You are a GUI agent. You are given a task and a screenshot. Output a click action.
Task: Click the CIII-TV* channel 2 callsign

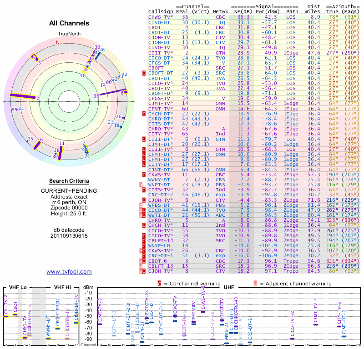point(161,53)
